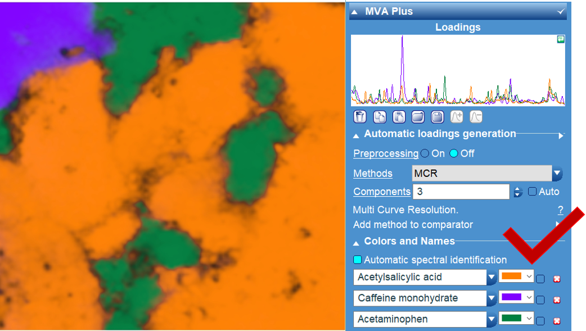Collapse the Colors and Names section
This screenshot has width=586, height=331.
(356, 242)
